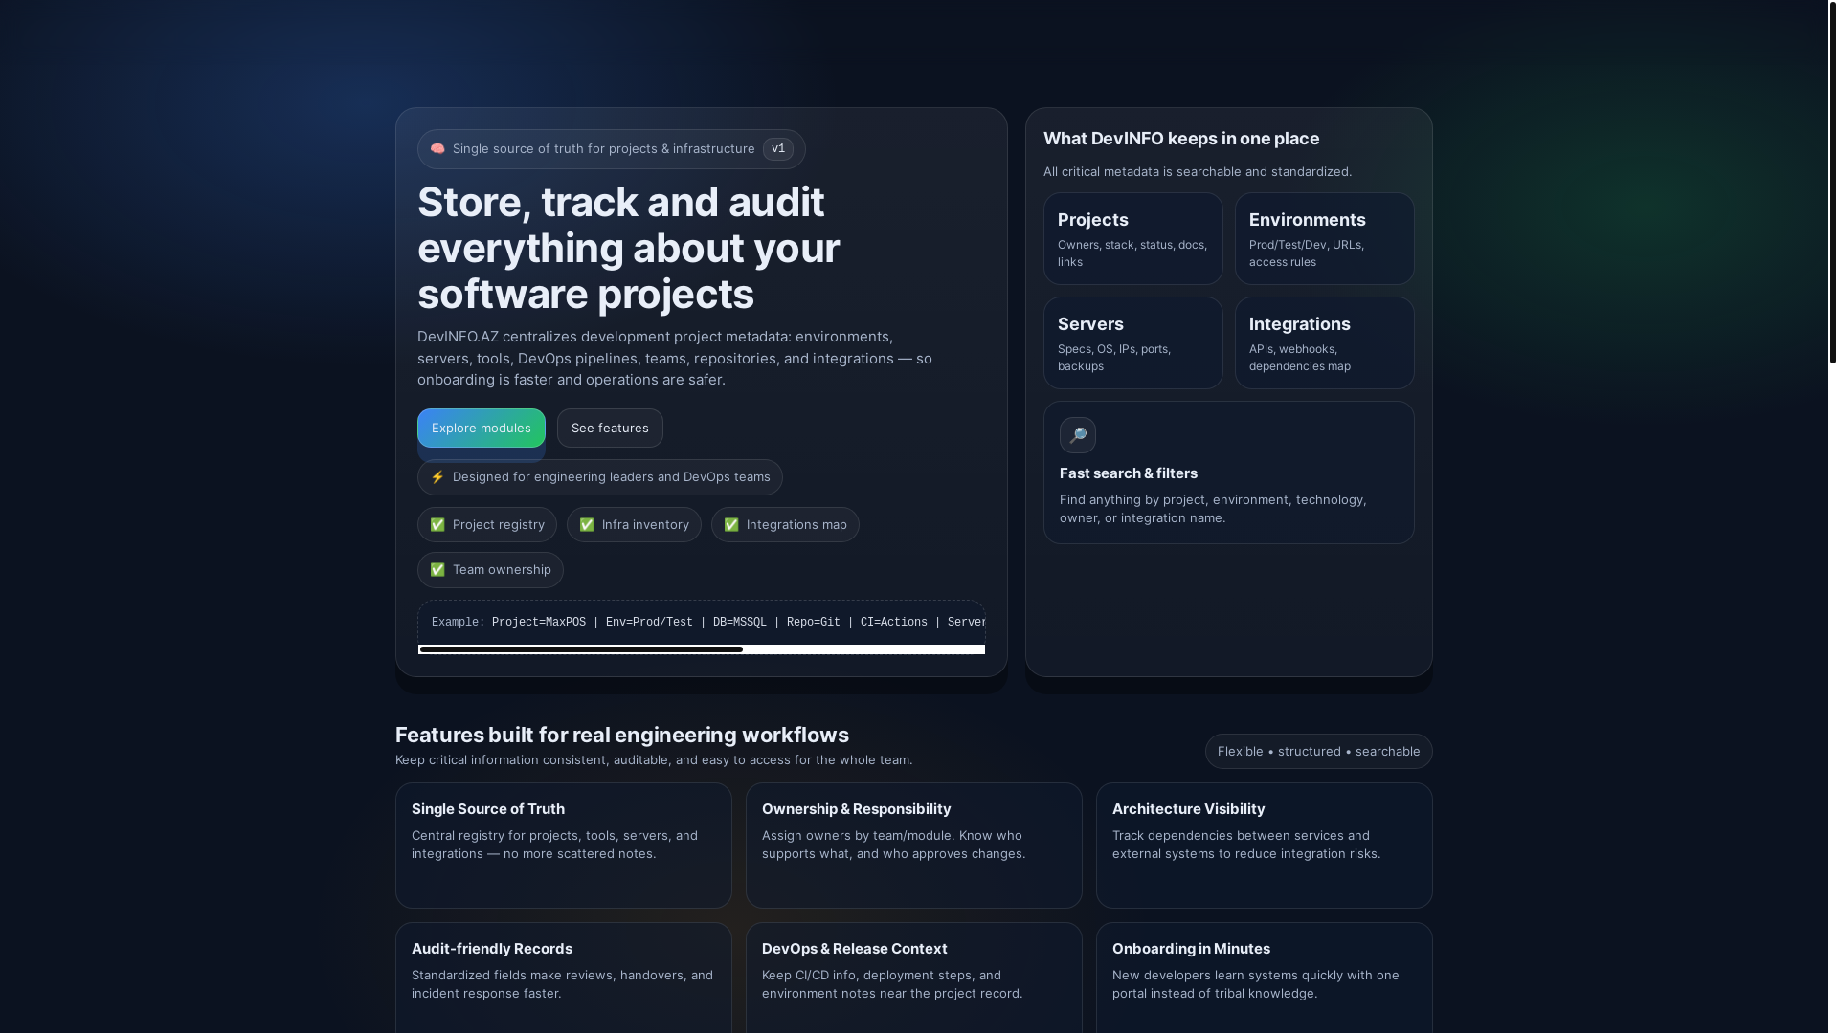Select the Onboarding in Minutes feature card

click(1265, 978)
